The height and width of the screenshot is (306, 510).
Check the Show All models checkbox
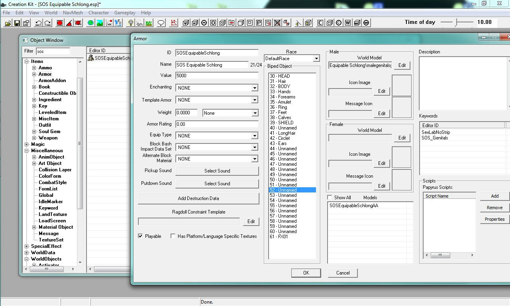pos(330,198)
